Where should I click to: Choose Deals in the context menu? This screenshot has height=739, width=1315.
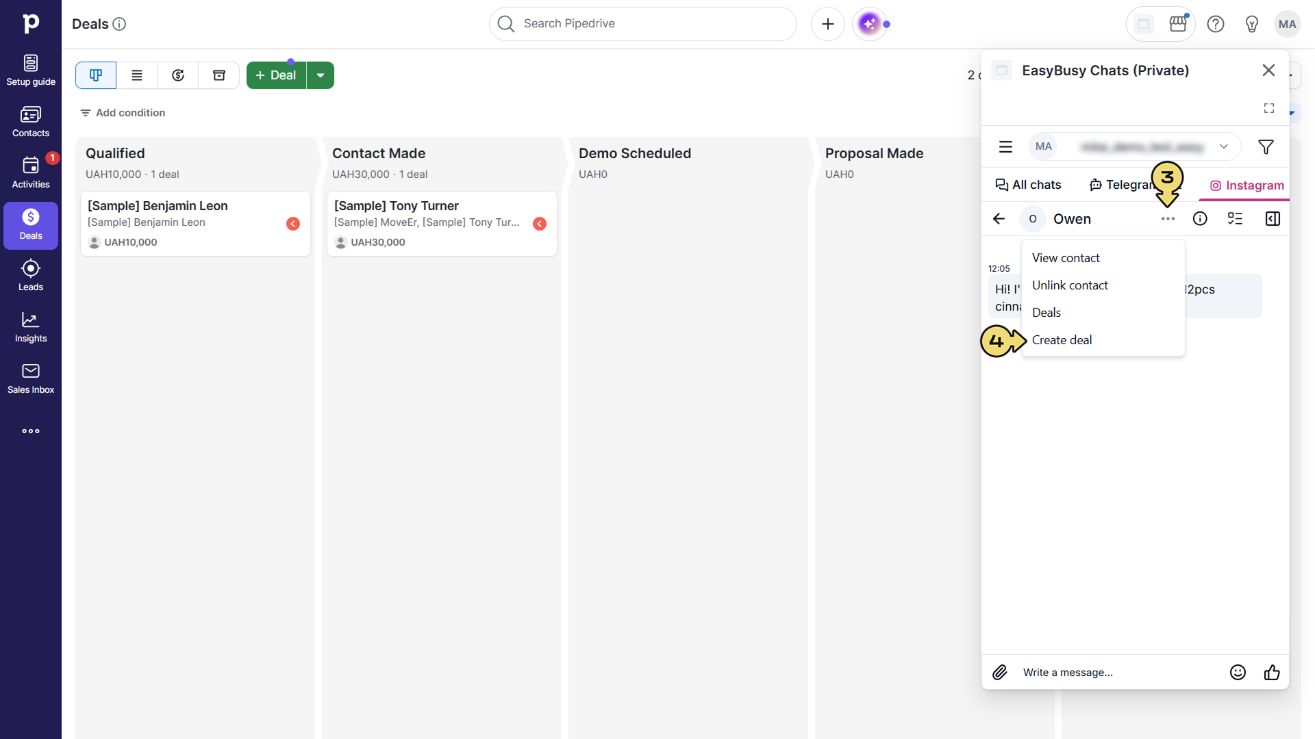(x=1103, y=313)
